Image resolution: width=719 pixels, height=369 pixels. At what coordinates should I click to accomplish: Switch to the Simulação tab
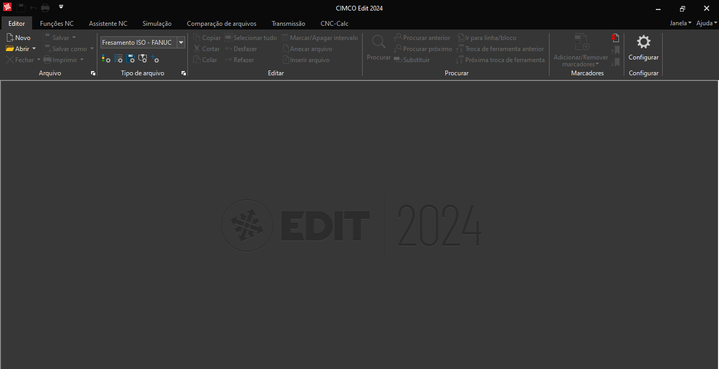(157, 24)
